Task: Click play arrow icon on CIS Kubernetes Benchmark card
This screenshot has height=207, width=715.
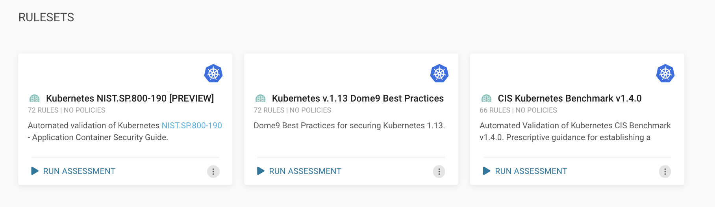Action: [487, 171]
